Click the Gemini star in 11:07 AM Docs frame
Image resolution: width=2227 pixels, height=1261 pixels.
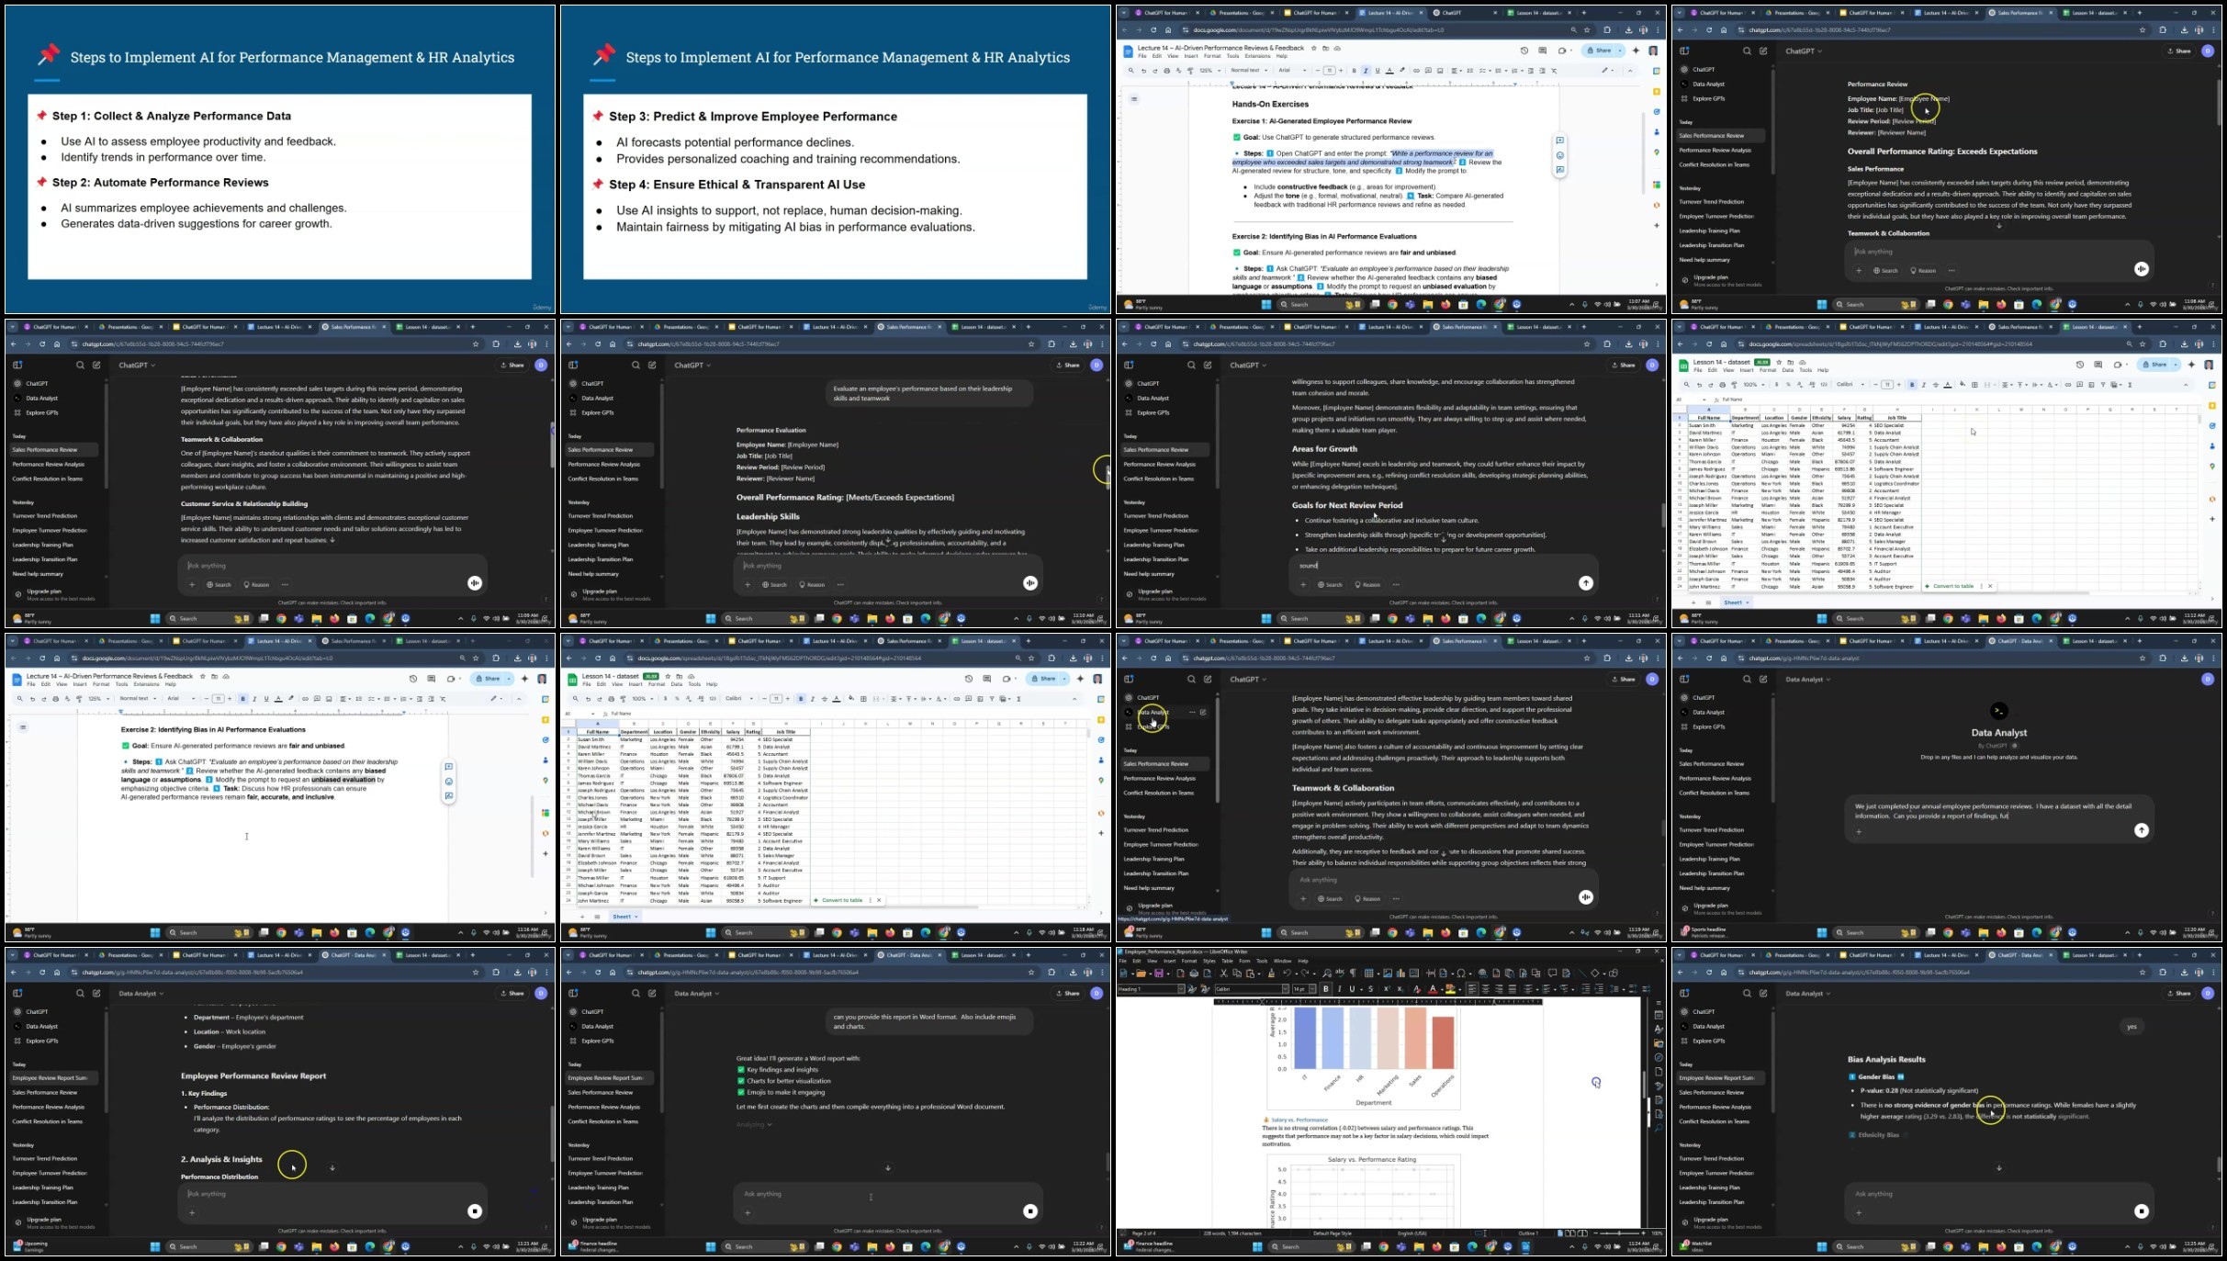click(1636, 51)
